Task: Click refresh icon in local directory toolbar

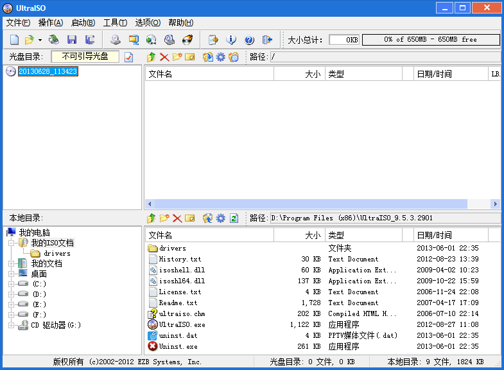Action: pyautogui.click(x=234, y=218)
